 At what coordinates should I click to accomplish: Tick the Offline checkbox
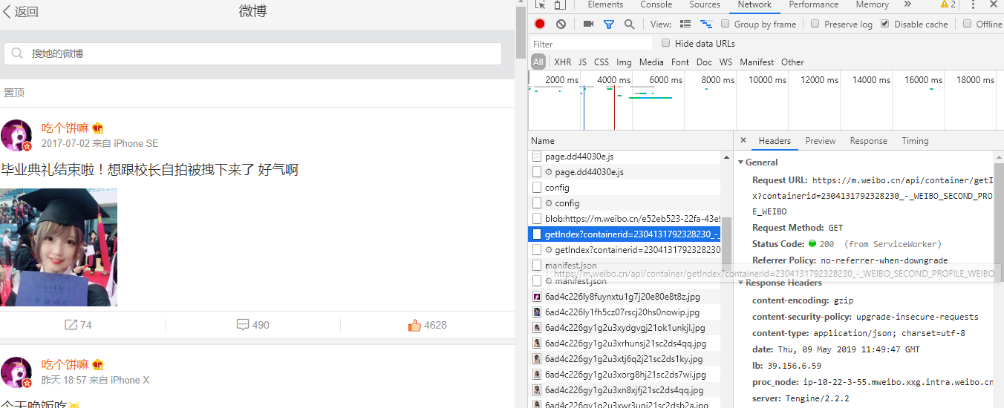(968, 24)
